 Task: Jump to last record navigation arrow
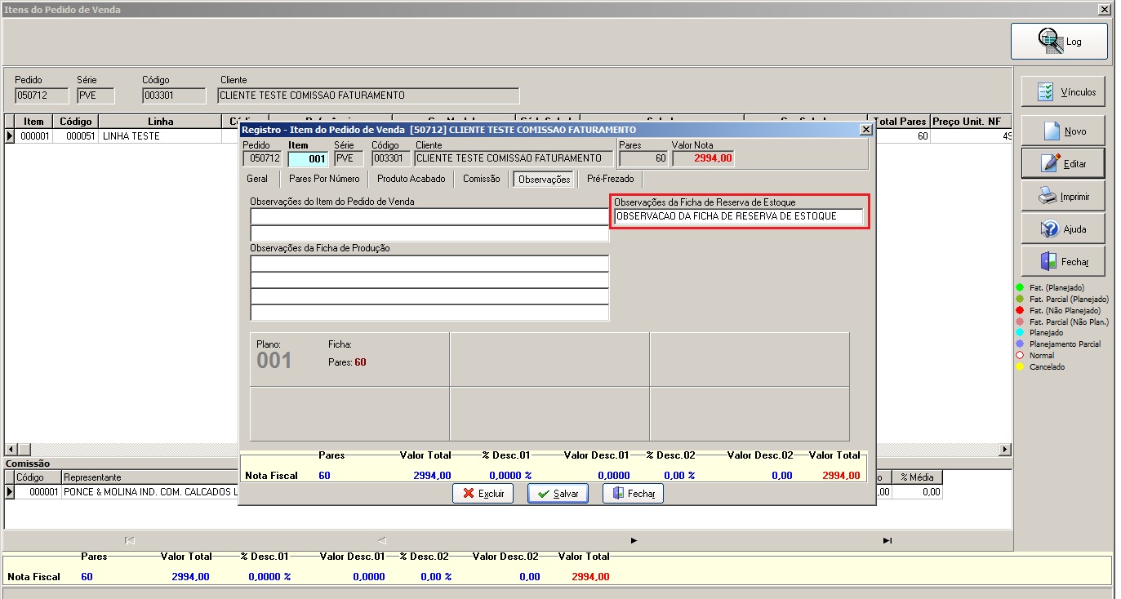[887, 540]
